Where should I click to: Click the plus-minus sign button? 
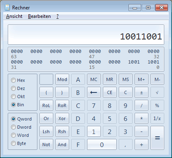pyautogui.click(x=142, y=92)
